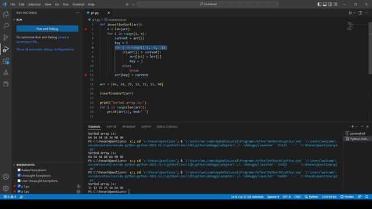Open the Explorer view in activity bar
Image resolution: width=372 pixels, height=209 pixels.
(6, 14)
